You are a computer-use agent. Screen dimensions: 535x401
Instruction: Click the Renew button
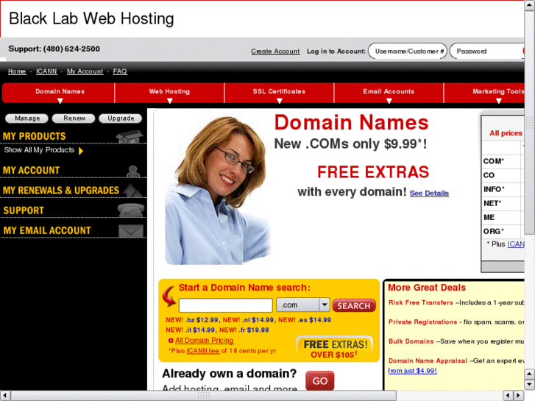coord(74,118)
